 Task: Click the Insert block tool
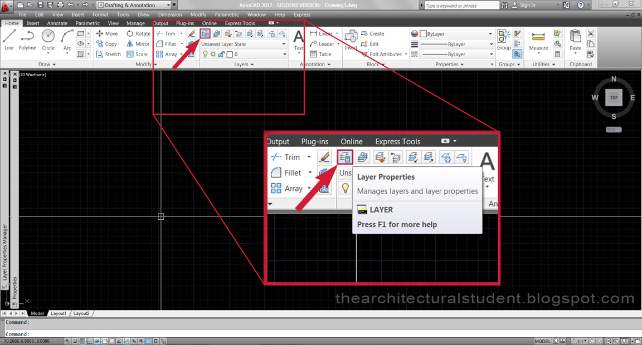[351, 40]
